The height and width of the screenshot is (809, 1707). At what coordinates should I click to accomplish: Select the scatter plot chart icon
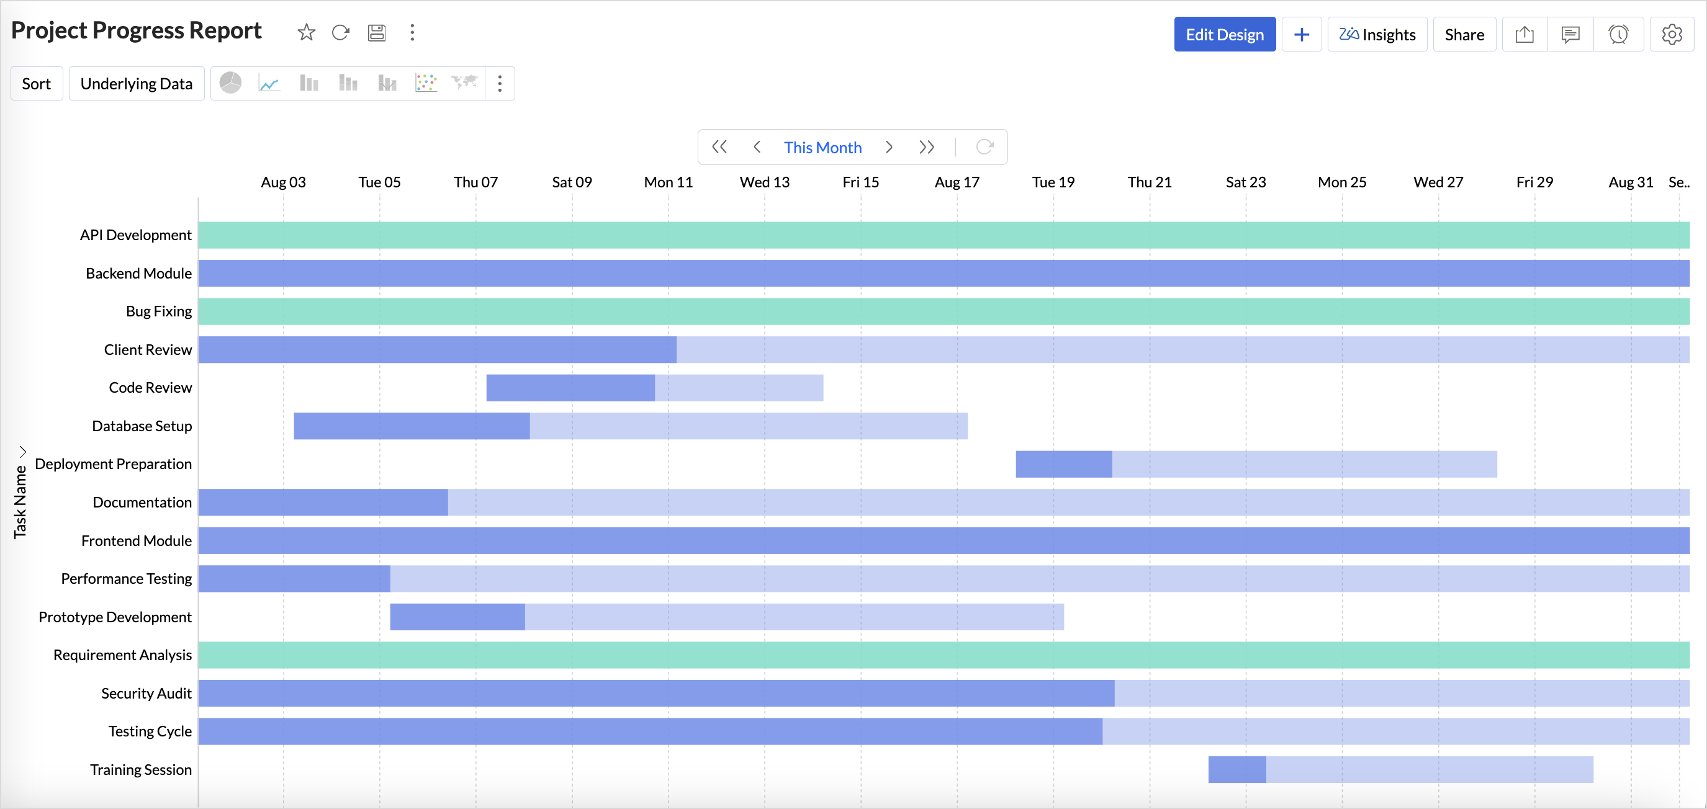[x=425, y=84]
